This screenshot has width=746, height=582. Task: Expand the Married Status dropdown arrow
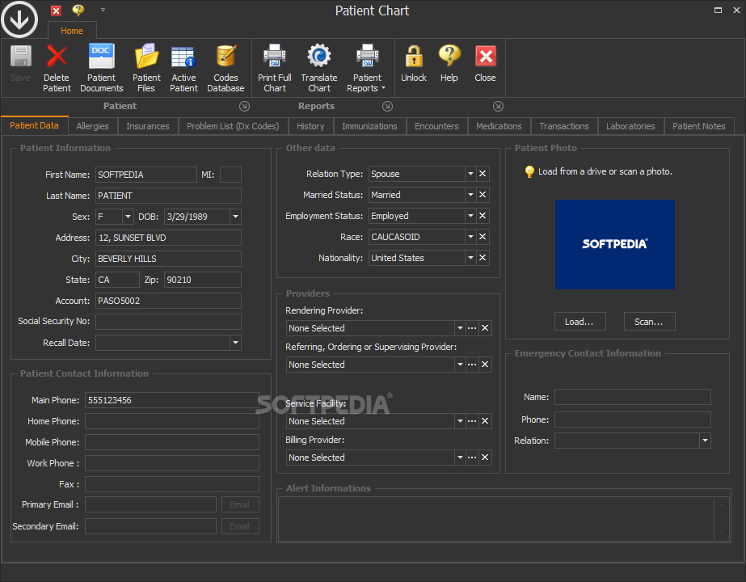tap(470, 195)
